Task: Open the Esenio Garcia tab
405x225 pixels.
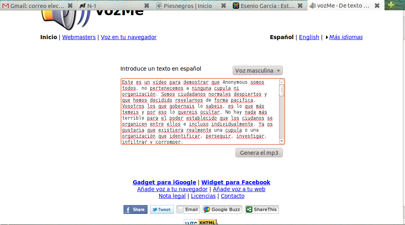Action: 268,6
